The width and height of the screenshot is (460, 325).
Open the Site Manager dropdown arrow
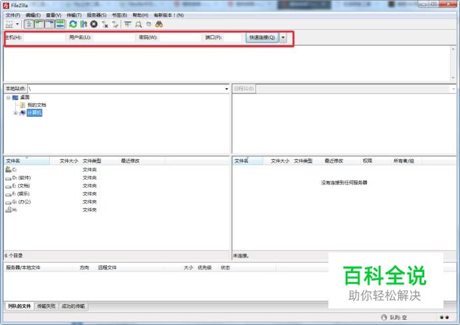17,24
